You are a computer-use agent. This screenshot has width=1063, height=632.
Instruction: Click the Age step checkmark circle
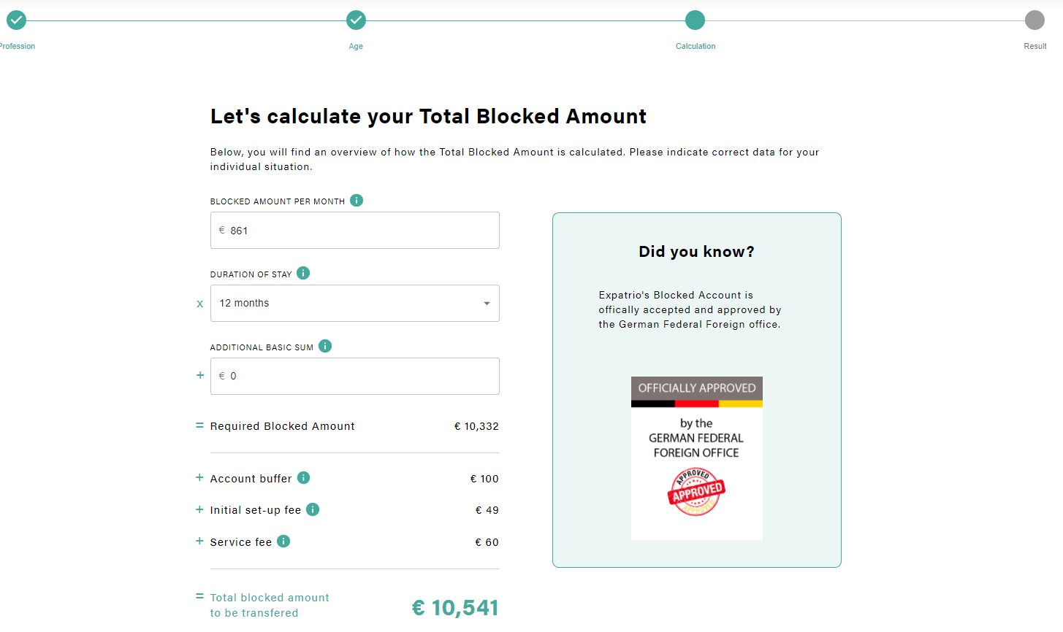pyautogui.click(x=356, y=20)
